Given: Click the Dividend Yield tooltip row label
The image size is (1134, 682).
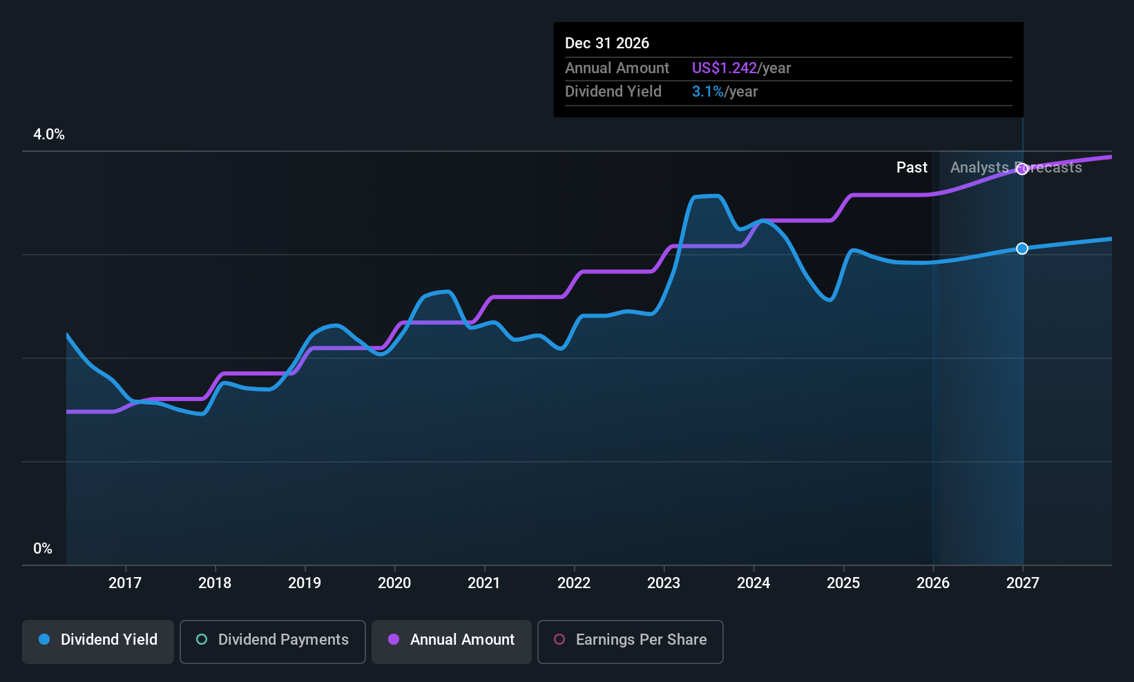Looking at the screenshot, I should pyautogui.click(x=613, y=92).
